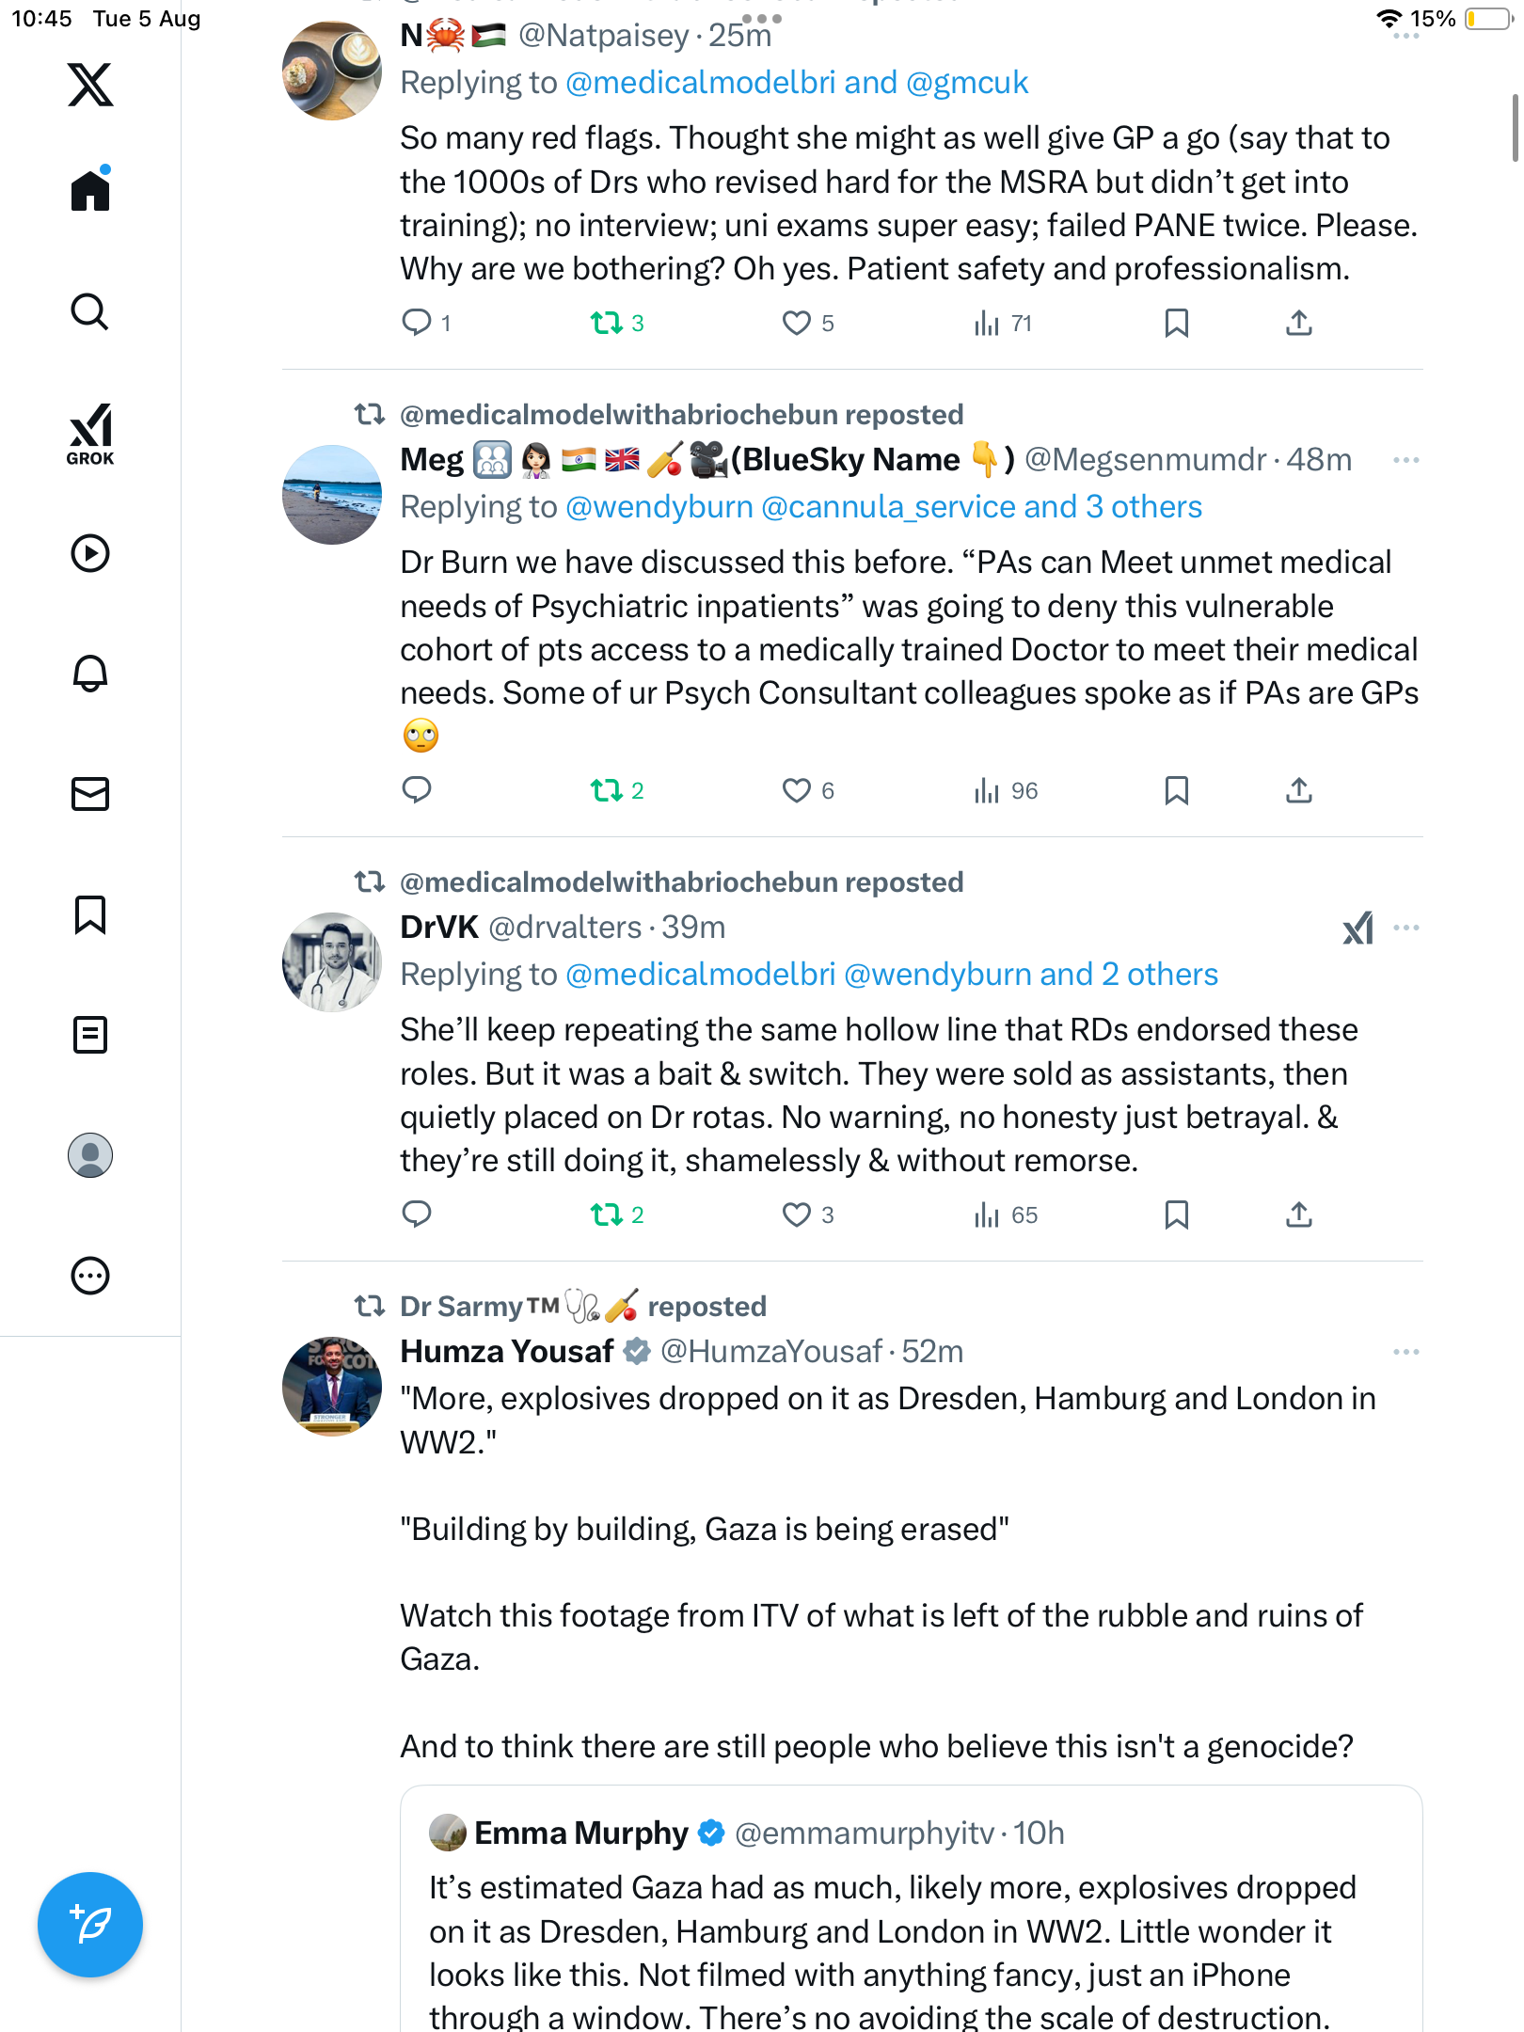The height and width of the screenshot is (2032, 1524).
Task: Open Messages envelope in sidebar
Action: coord(90,793)
